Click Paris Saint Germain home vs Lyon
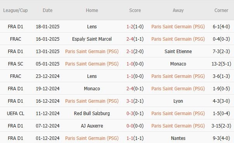This screenshot has height=143, width=234. [x=92, y=101]
